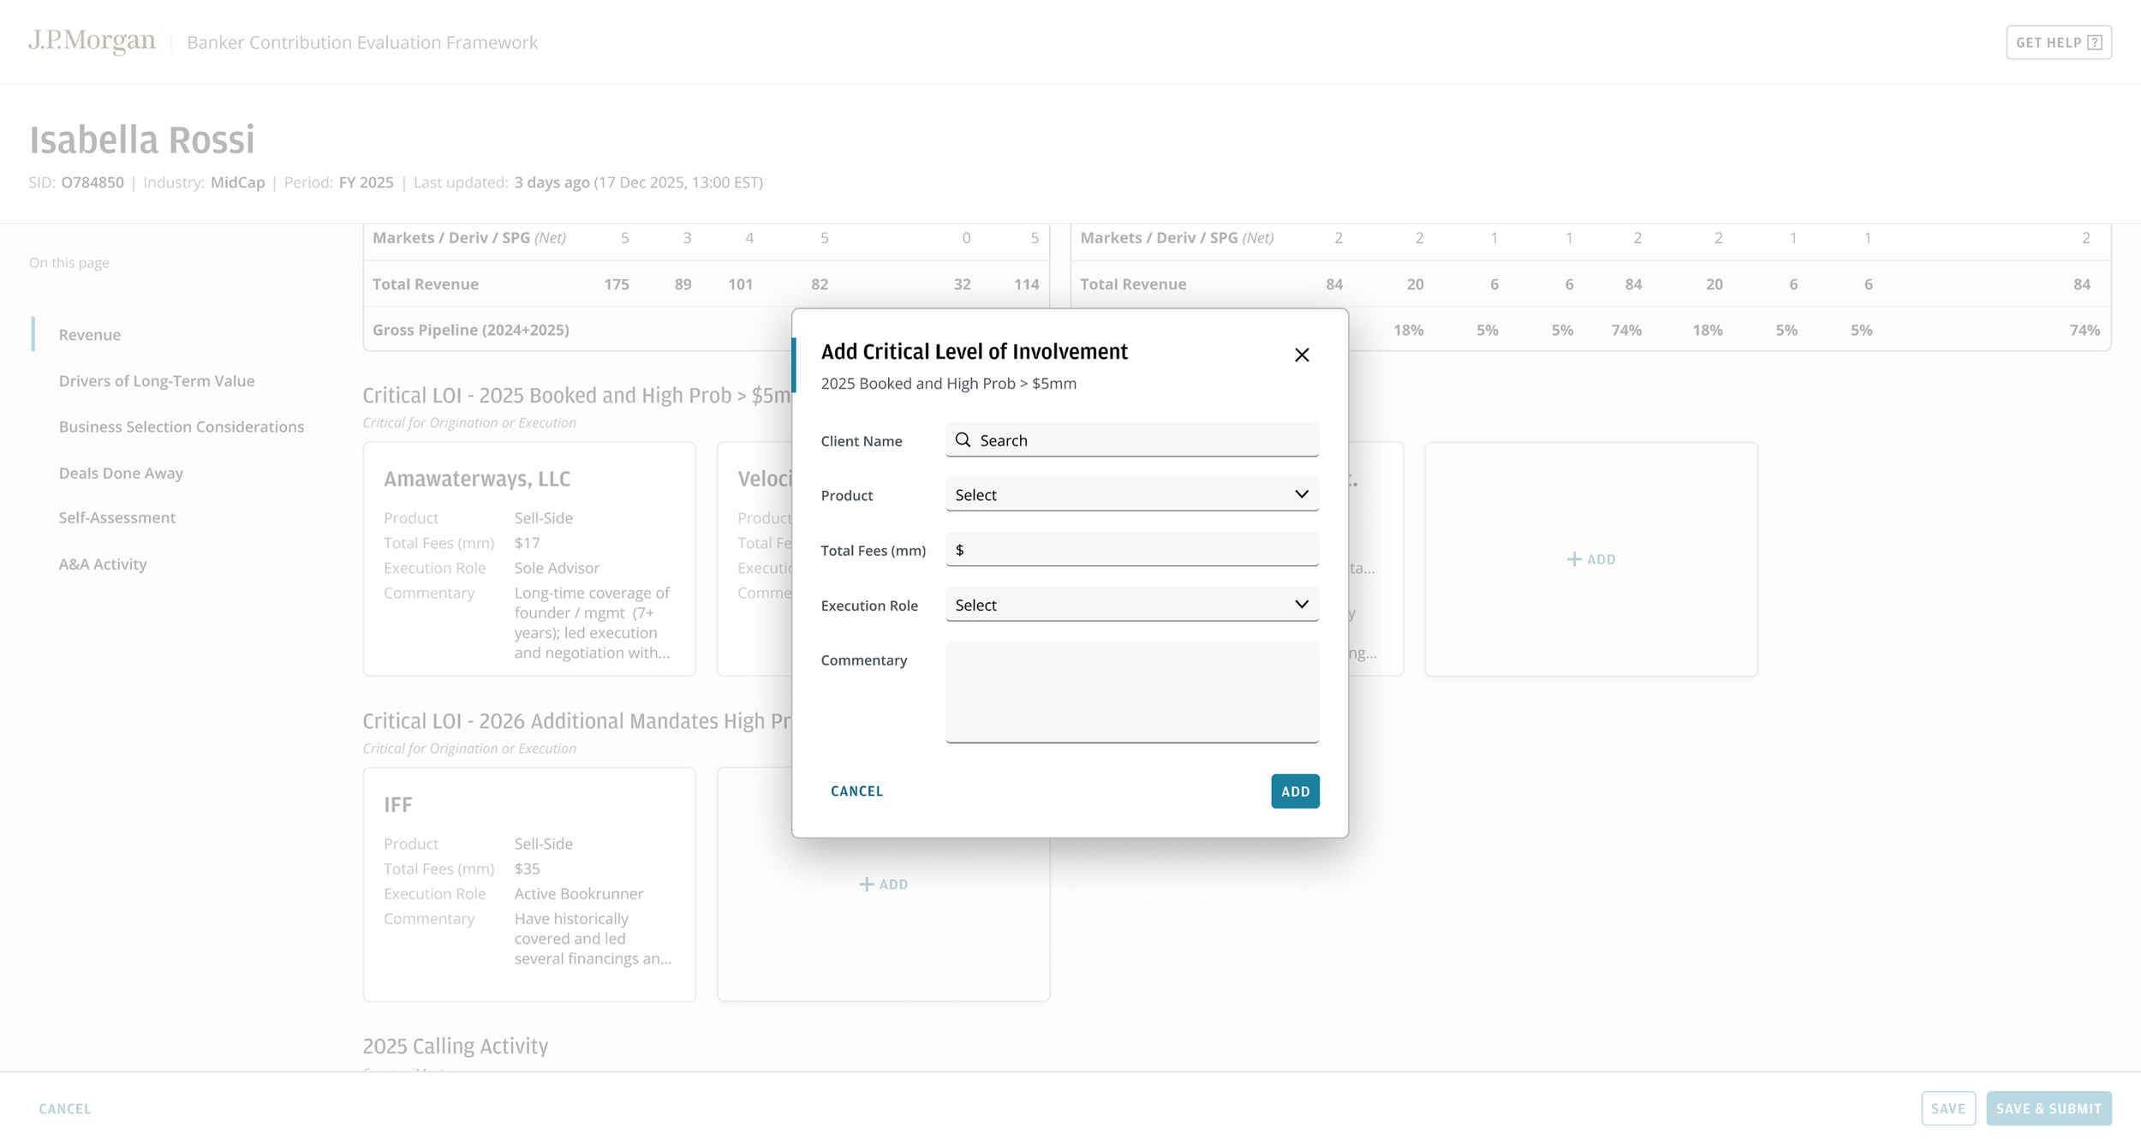This screenshot has height=1146, width=2141.
Task: Open Business Selection Considerations section
Action: 182,427
